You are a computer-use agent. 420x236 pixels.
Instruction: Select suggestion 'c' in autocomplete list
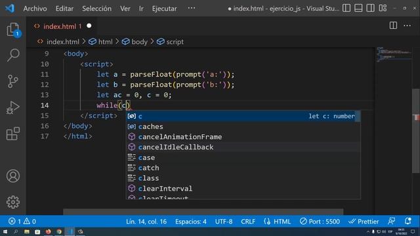point(243,116)
